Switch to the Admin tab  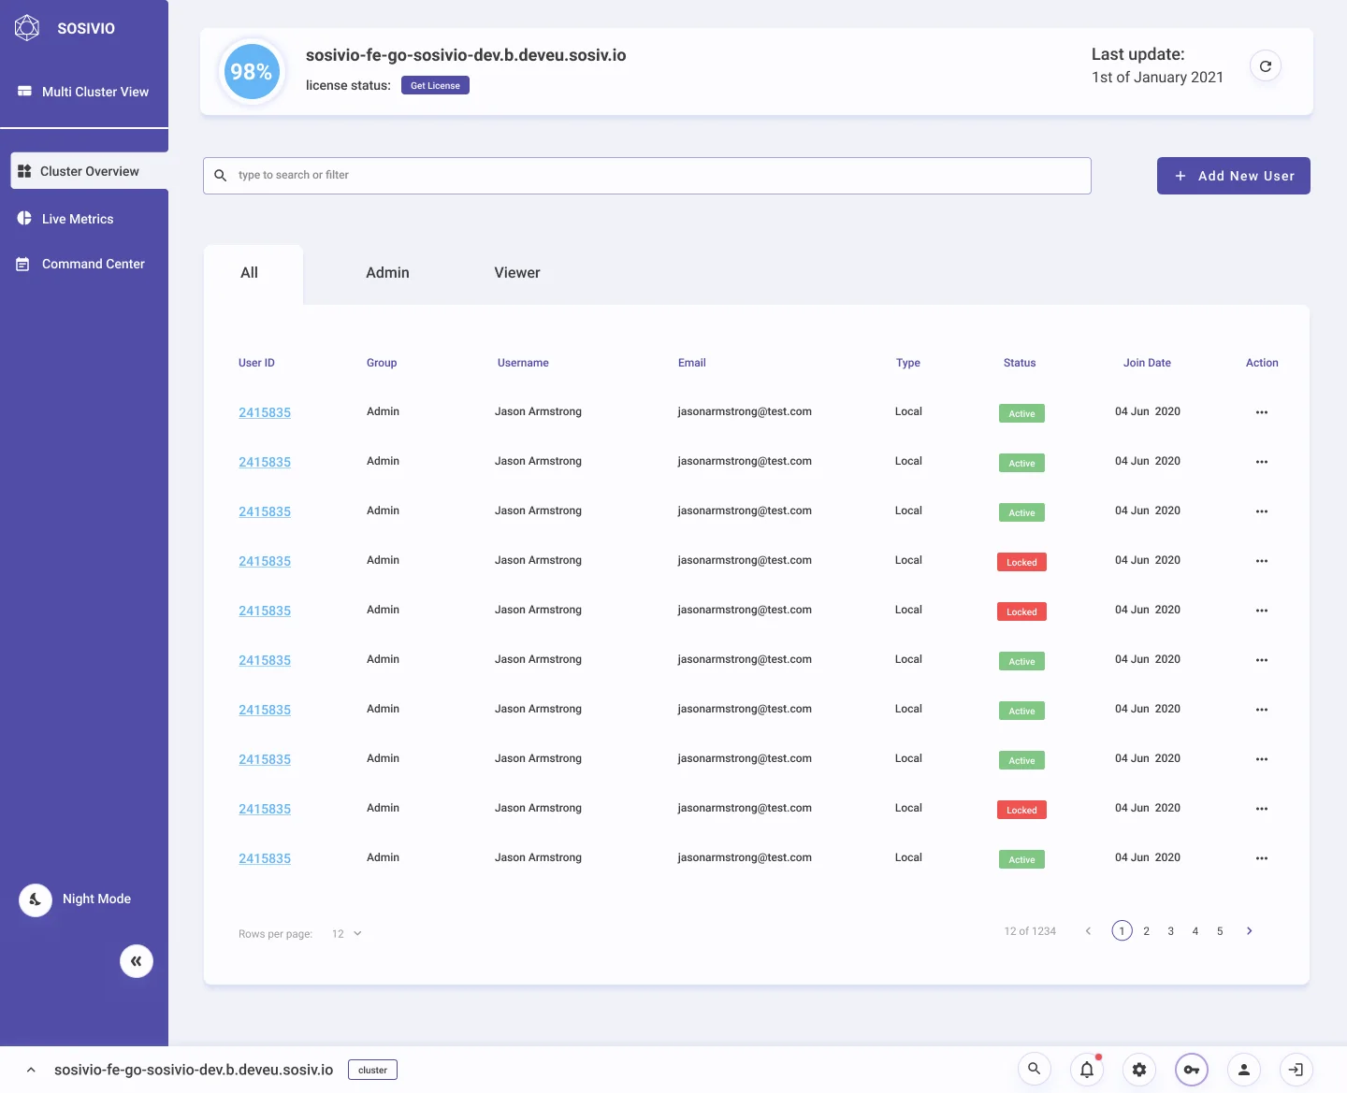pyautogui.click(x=387, y=273)
